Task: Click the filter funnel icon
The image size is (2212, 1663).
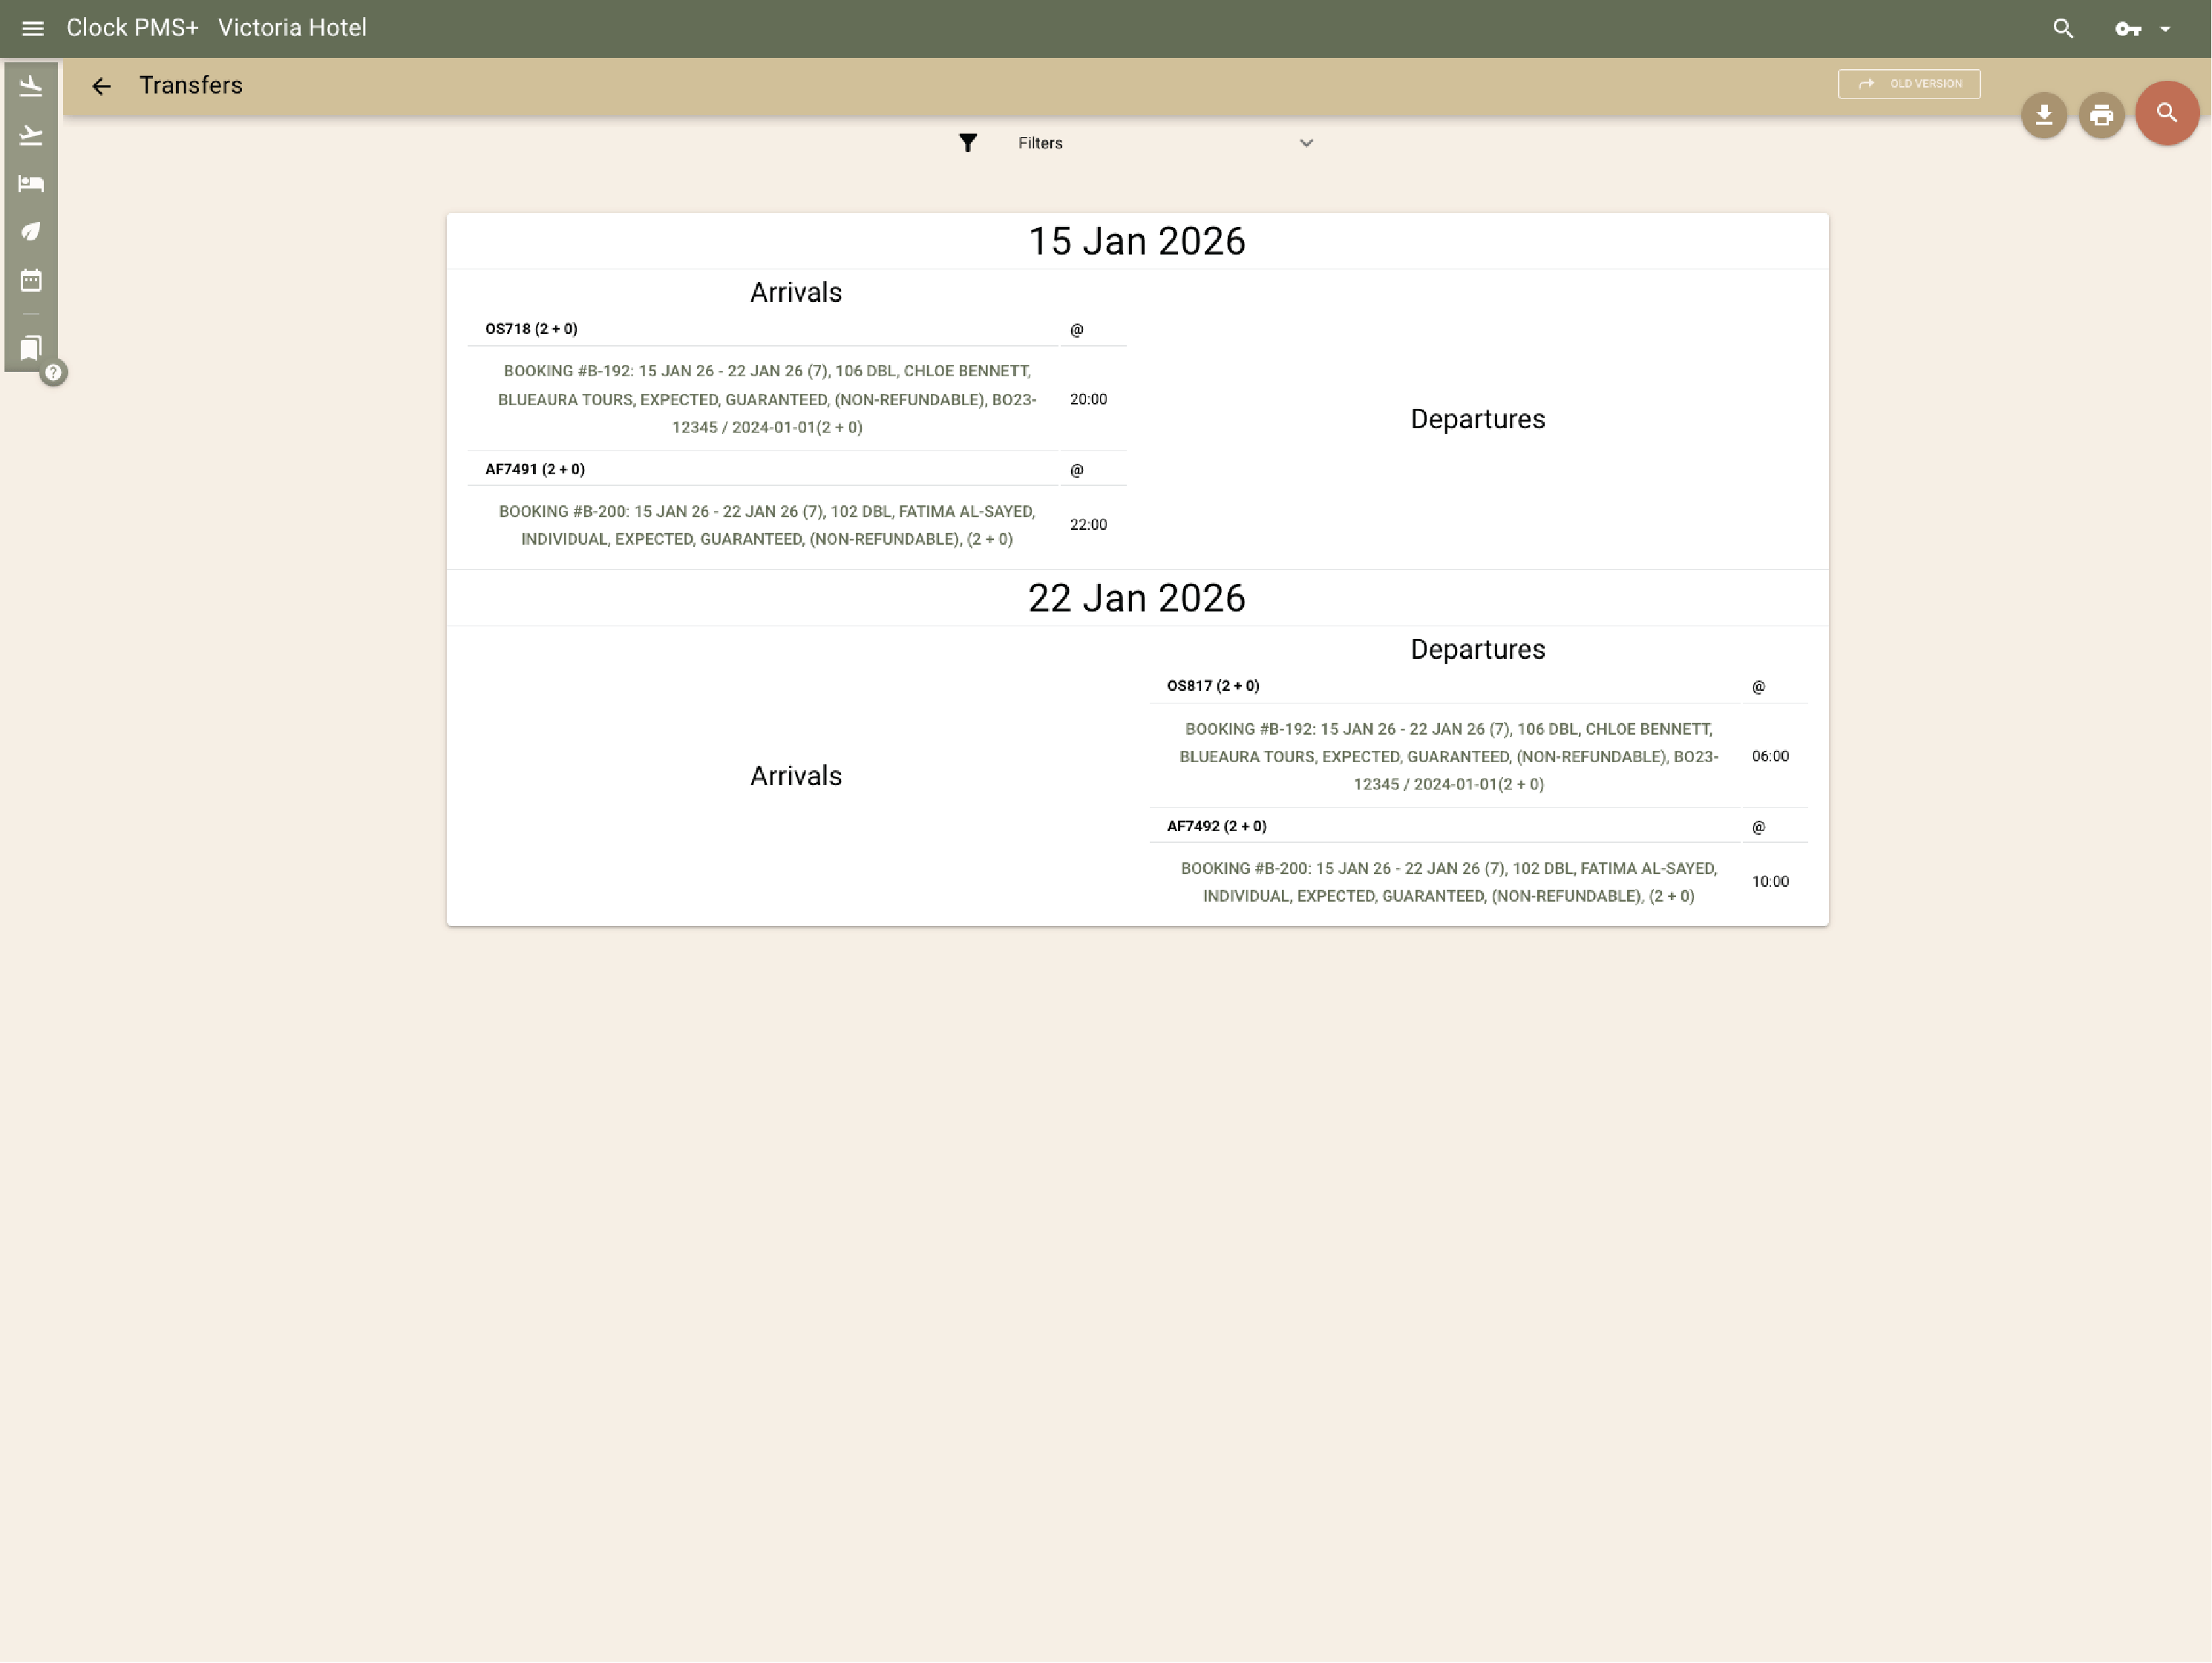Action: click(x=967, y=143)
